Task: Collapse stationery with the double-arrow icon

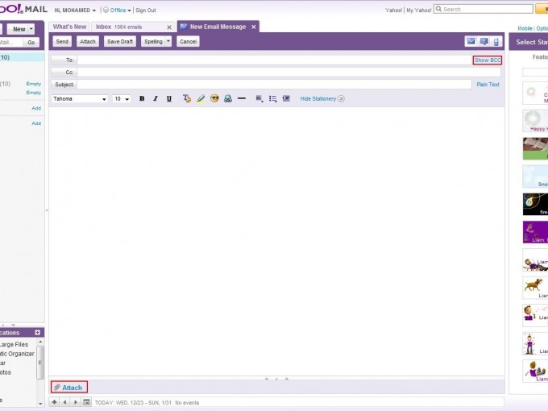Action: pyautogui.click(x=341, y=99)
